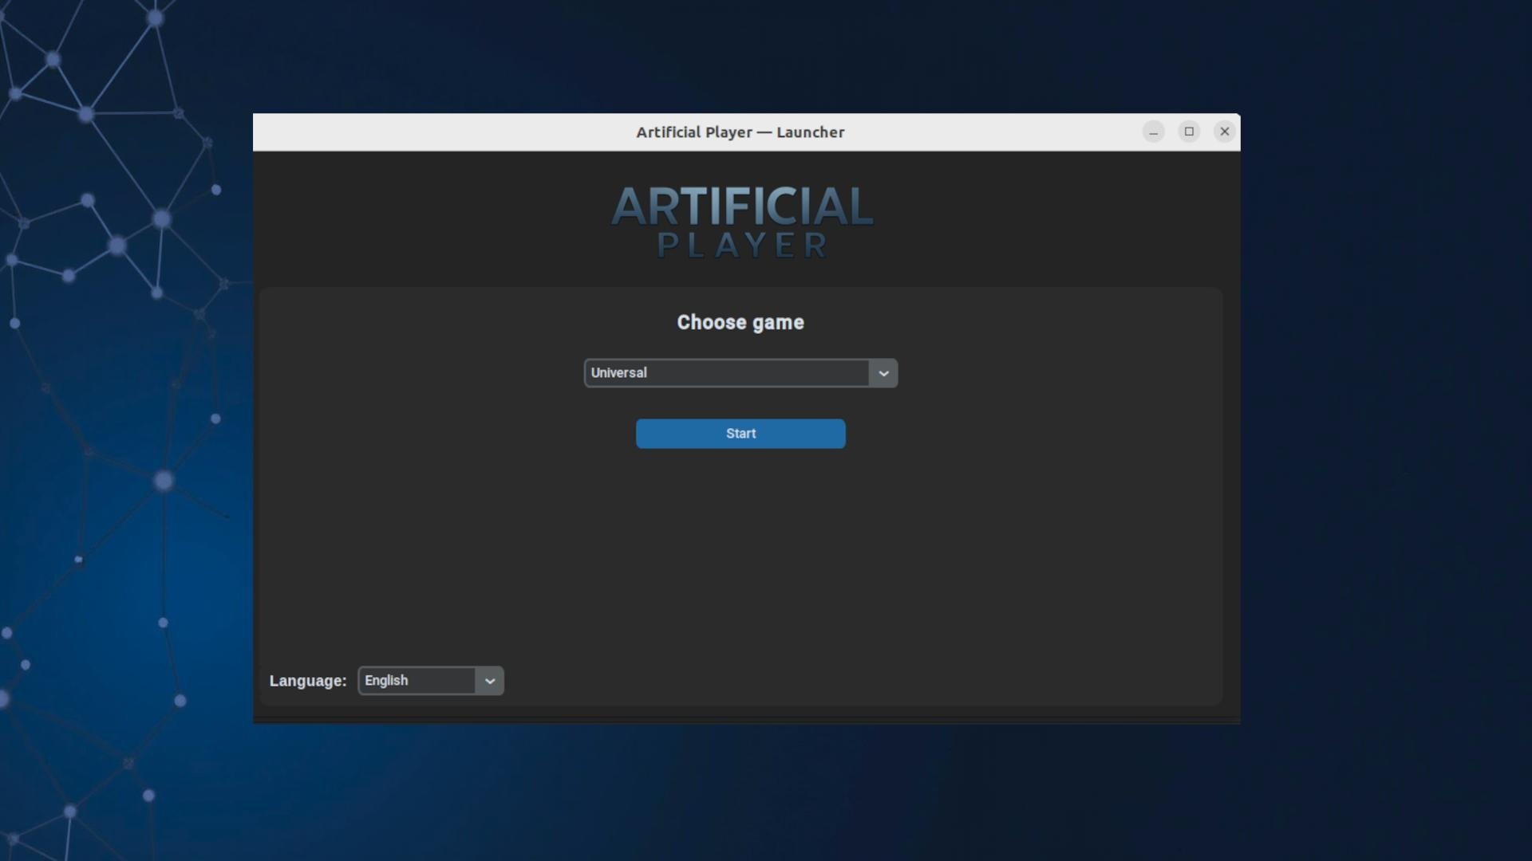Expand the chevron on the game selector
Screen dimensions: 1532x861
882,372
